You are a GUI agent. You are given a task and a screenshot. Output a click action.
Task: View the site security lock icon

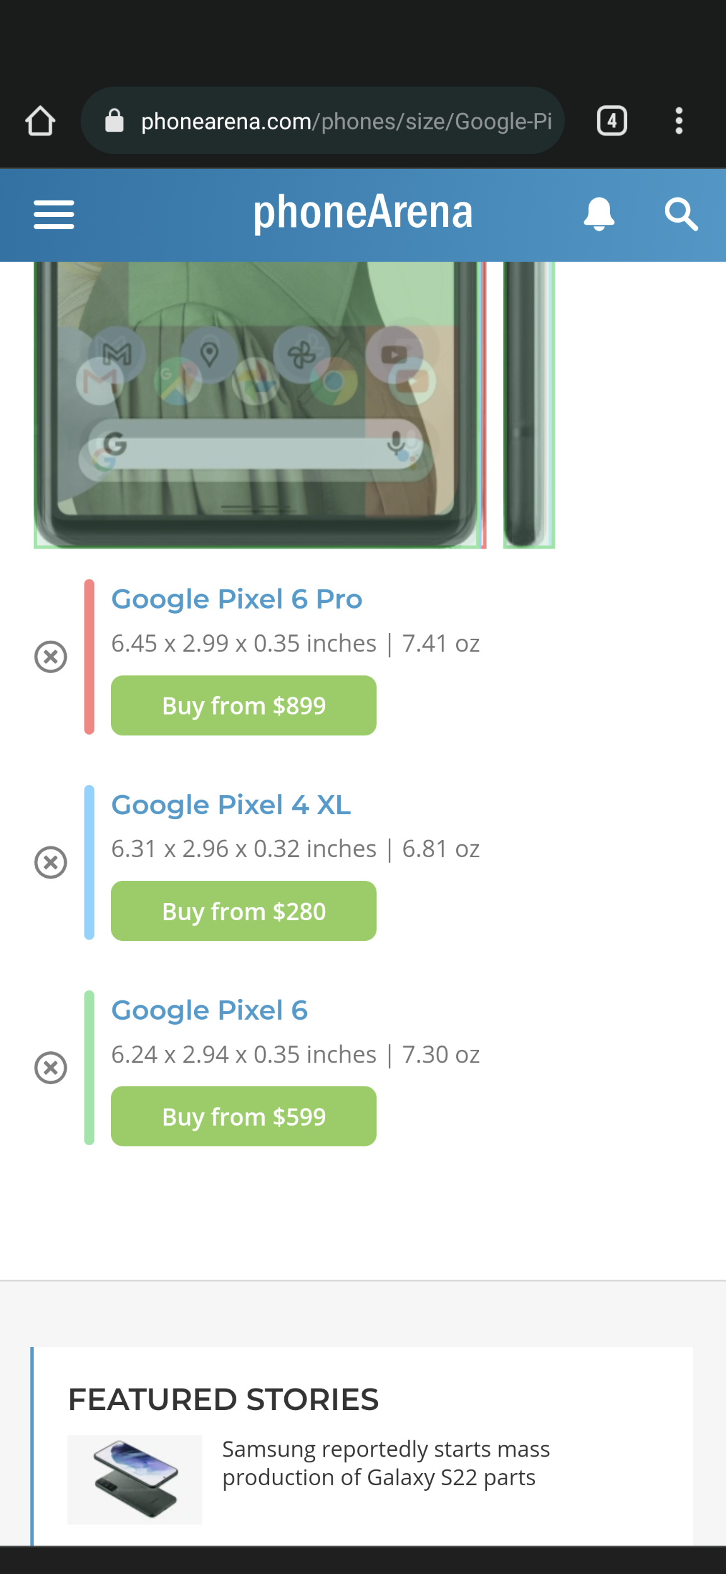(x=114, y=120)
